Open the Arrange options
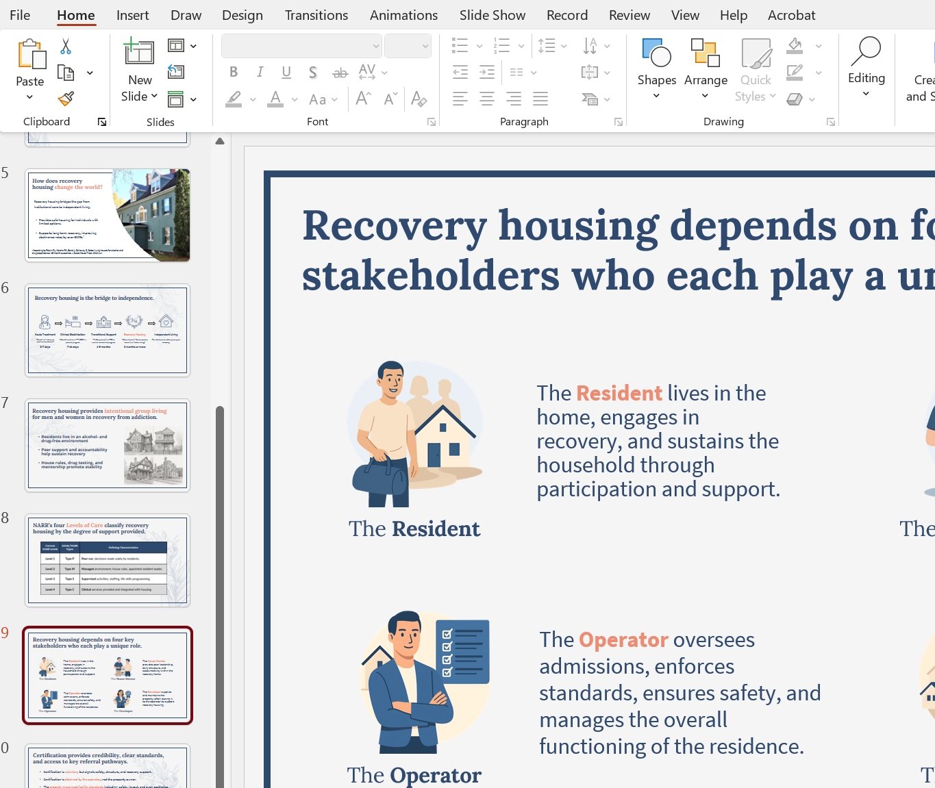This screenshot has height=788, width=935. (x=706, y=69)
